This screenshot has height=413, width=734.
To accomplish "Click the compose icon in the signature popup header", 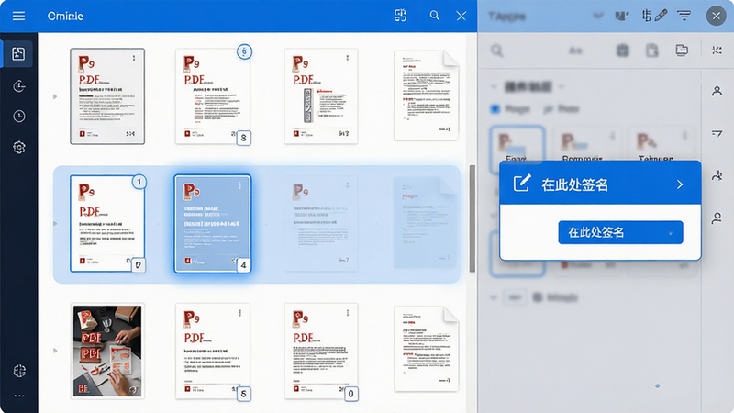I will click(x=522, y=183).
